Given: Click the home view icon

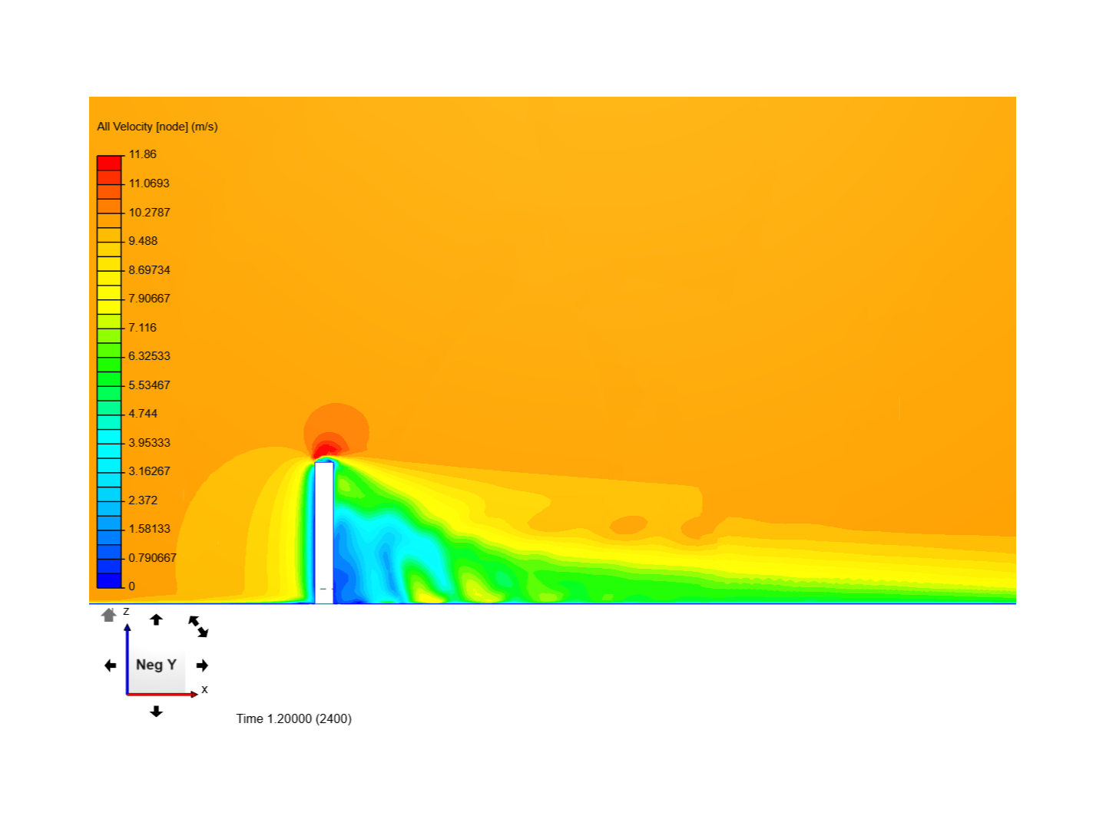Looking at the screenshot, I should click(107, 616).
